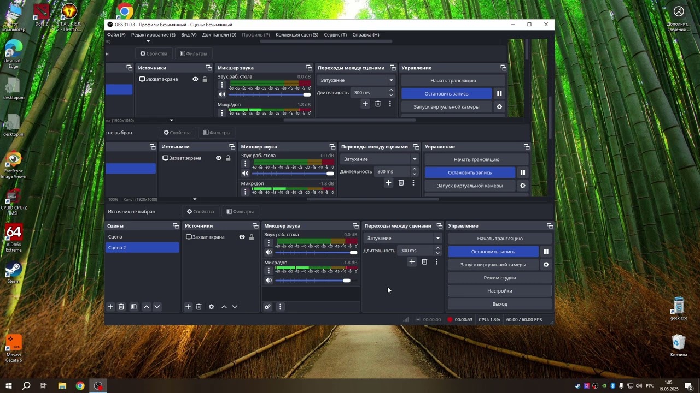700x393 pixels.
Task: Open the S.T.A.L.K.E.R. 2 desktop icon
Action: click(x=69, y=17)
